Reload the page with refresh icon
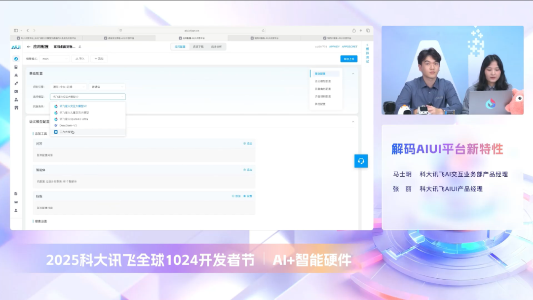Screen dimensions: 533x300 click(263, 31)
